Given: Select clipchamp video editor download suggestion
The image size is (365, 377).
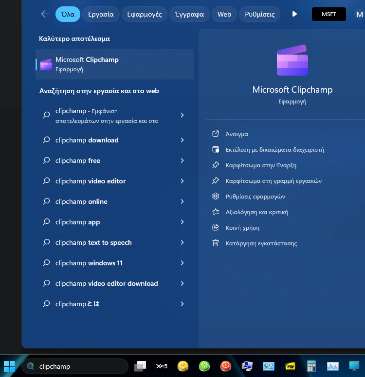Looking at the screenshot, I should click(x=107, y=283).
